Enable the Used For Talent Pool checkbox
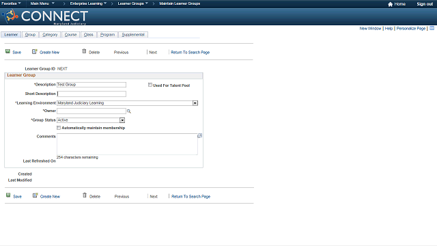Viewport: 437px width, 246px height. [150, 85]
